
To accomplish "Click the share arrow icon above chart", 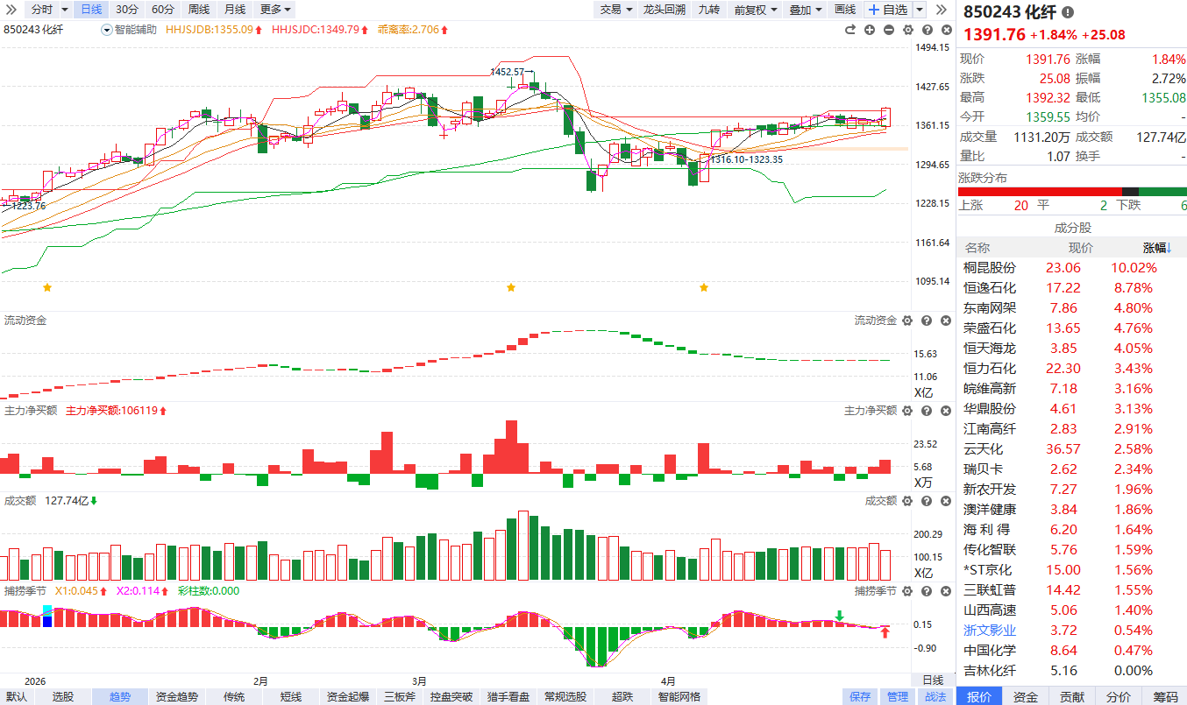I will click(x=849, y=30).
